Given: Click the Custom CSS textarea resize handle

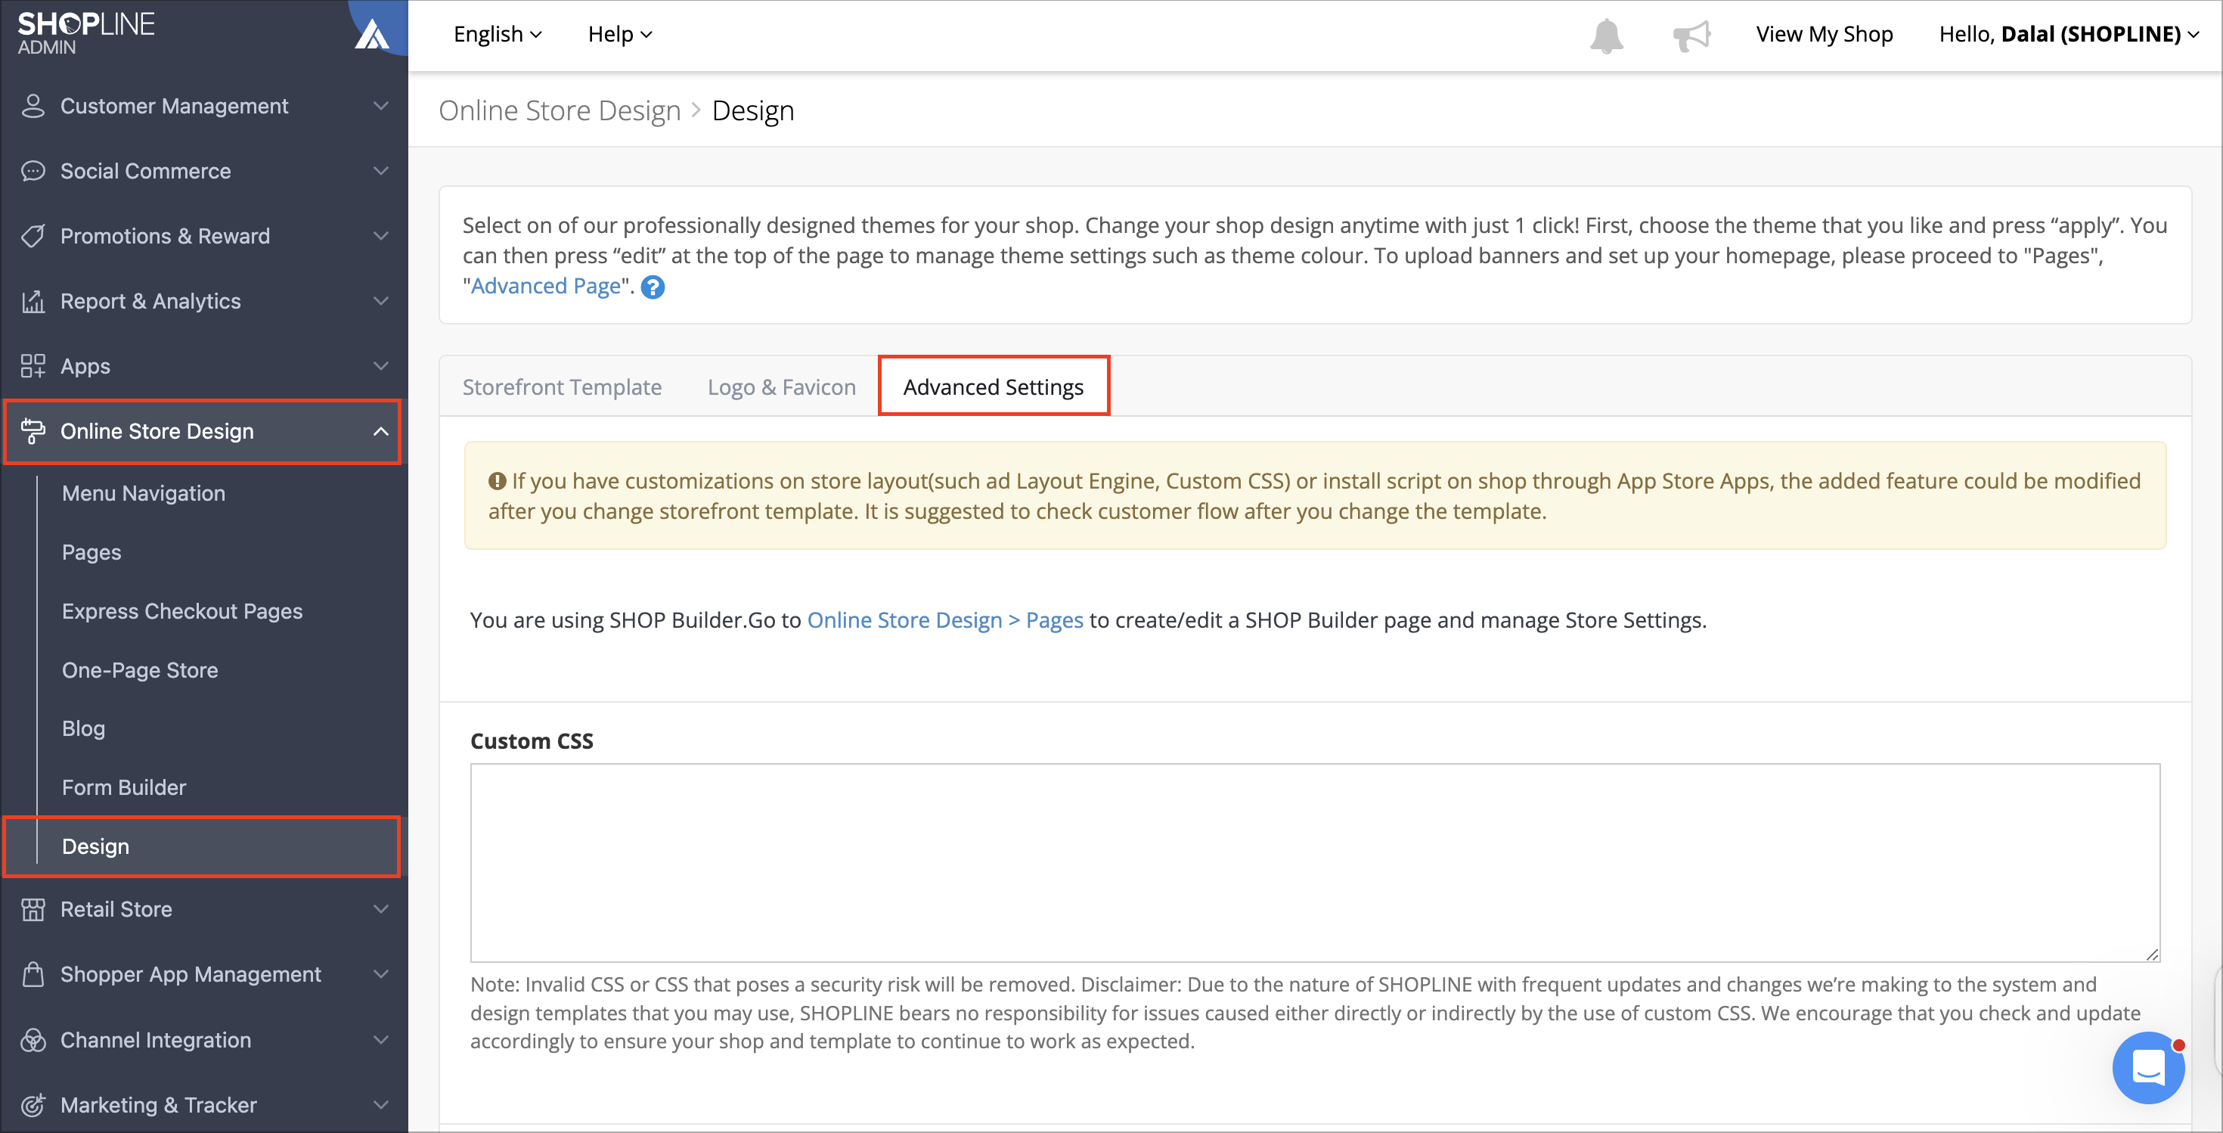Looking at the screenshot, I should pyautogui.click(x=2151, y=954).
